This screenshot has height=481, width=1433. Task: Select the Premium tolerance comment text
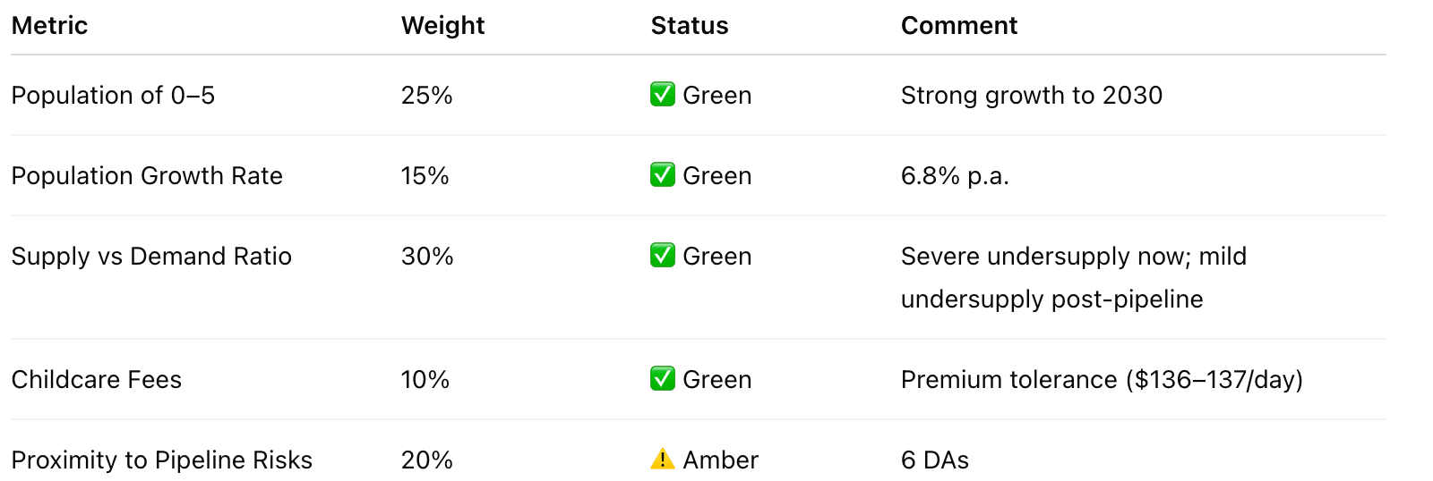[1101, 380]
